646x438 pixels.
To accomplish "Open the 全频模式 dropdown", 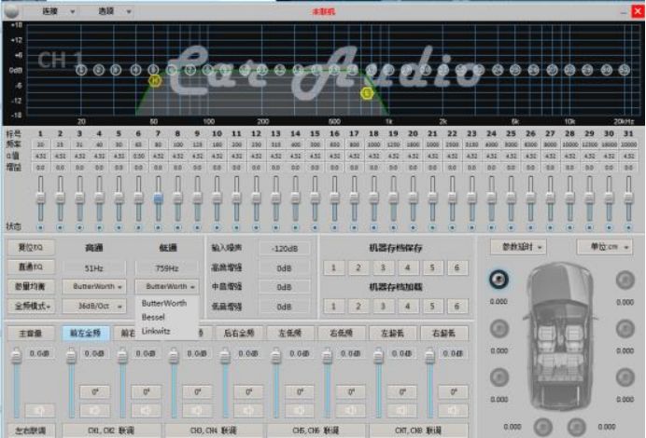I will tap(32, 307).
